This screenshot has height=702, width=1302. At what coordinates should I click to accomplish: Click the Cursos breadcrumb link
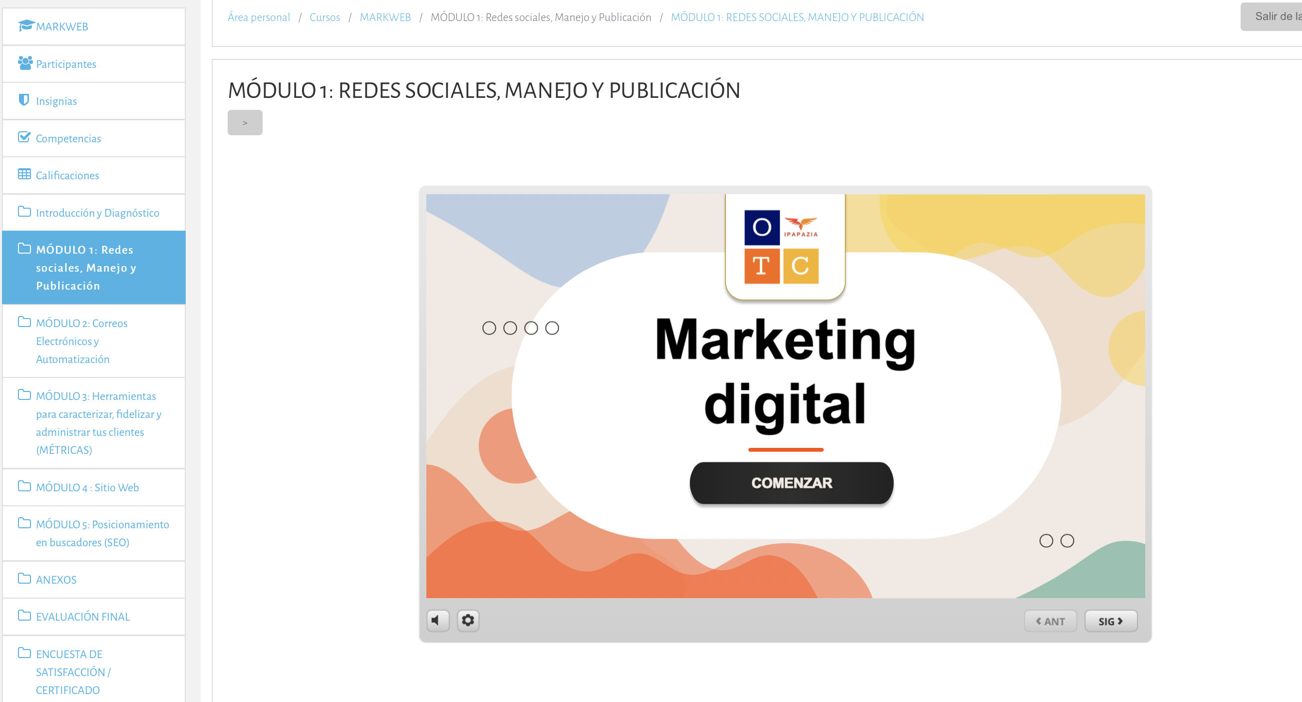click(x=325, y=17)
